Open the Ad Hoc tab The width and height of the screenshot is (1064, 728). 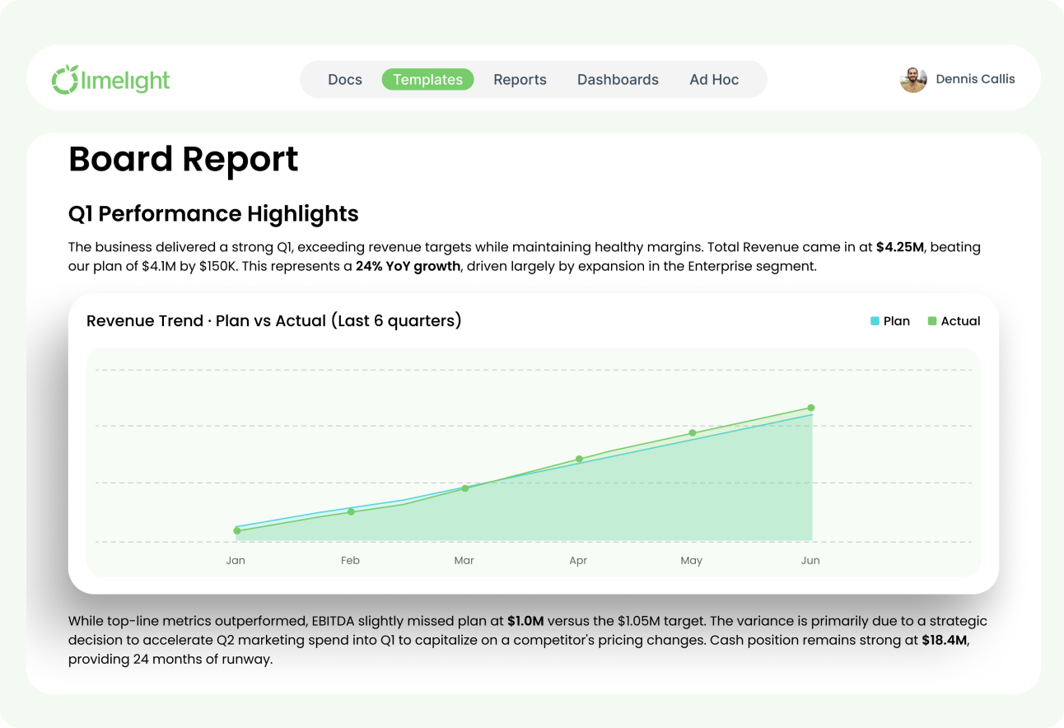point(714,80)
